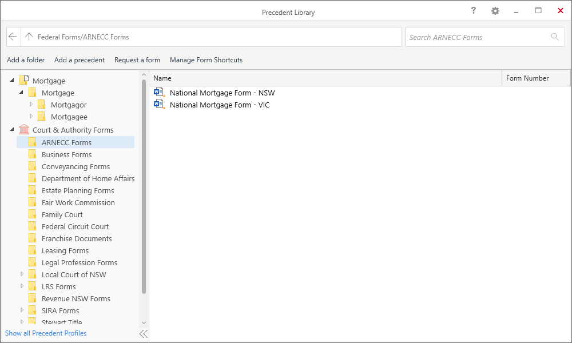Open Manage Form Shortcuts
The width and height of the screenshot is (572, 343).
pos(206,60)
